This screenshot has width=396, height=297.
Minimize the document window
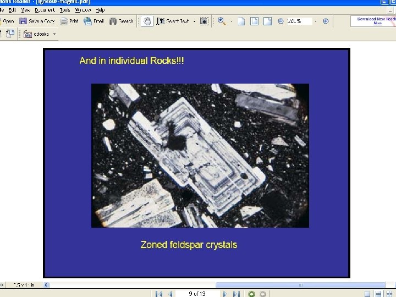click(390, 10)
